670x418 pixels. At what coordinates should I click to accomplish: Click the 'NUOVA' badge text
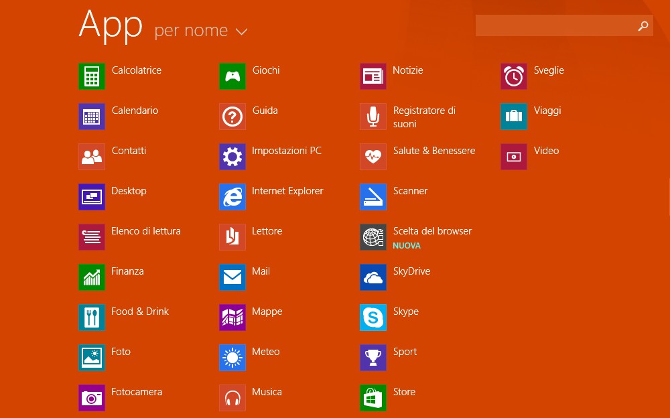tap(407, 246)
